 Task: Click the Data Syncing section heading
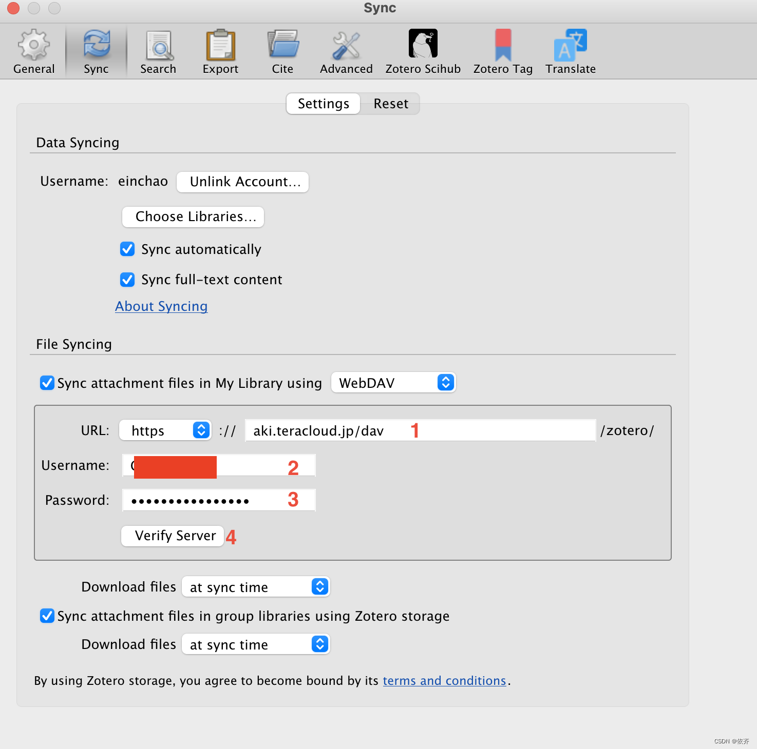coord(78,143)
